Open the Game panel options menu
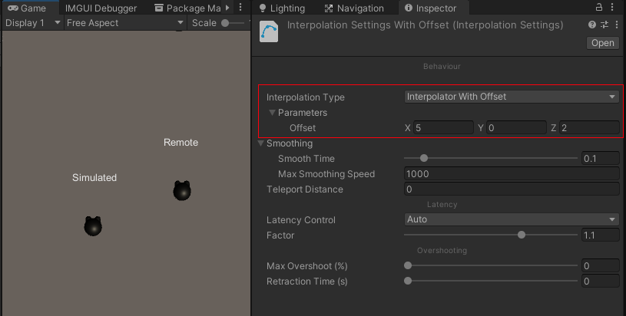This screenshot has width=626, height=316. click(240, 8)
